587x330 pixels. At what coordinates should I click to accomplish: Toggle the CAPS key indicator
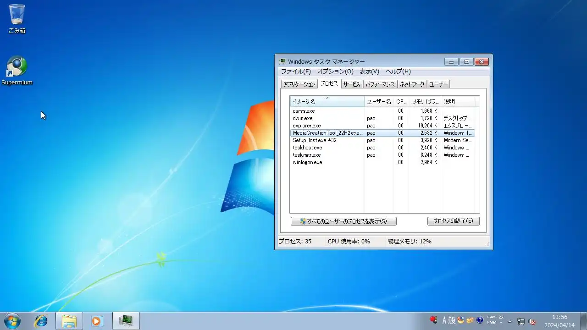(492, 317)
